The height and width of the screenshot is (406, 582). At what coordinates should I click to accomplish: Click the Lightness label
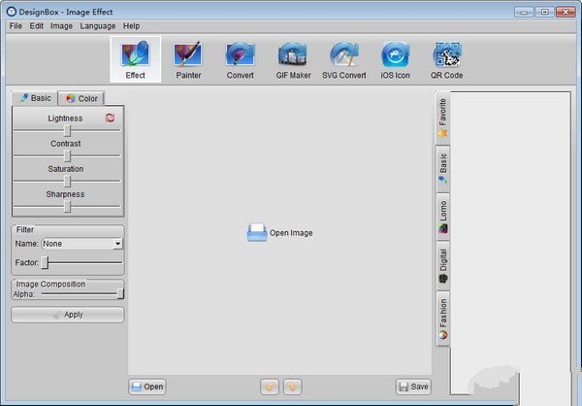(65, 118)
